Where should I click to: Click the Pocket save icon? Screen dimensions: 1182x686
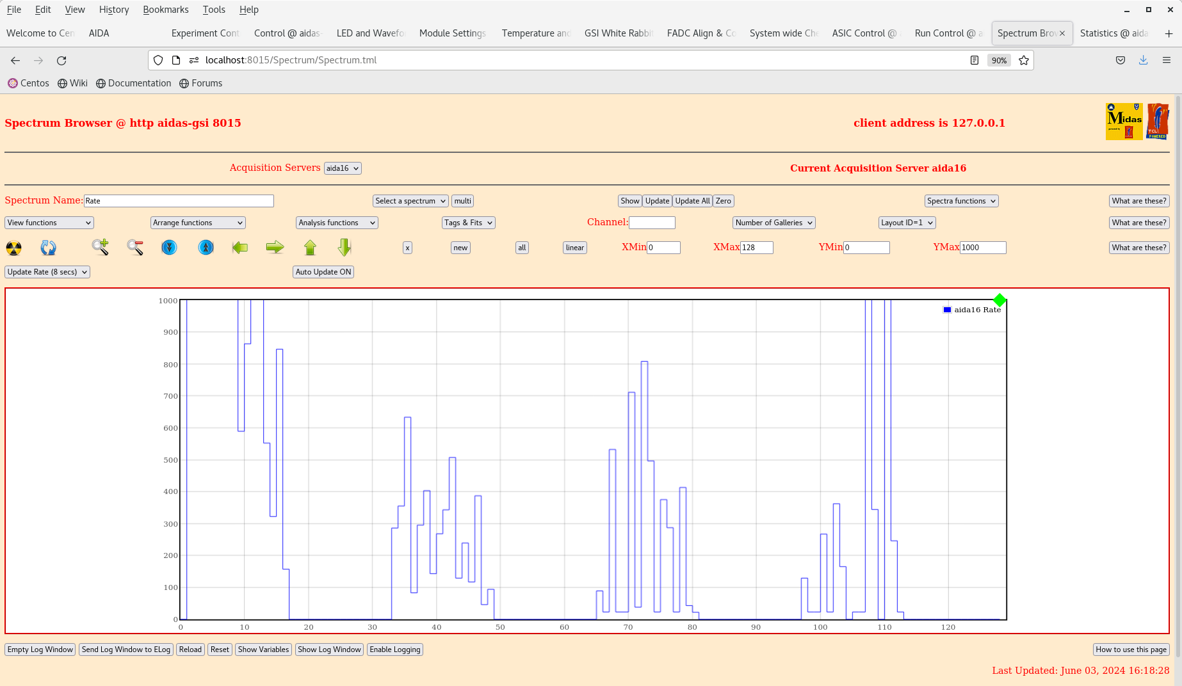point(1121,60)
